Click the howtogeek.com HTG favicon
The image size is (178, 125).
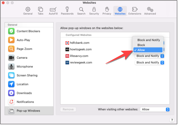click(x=67, y=49)
